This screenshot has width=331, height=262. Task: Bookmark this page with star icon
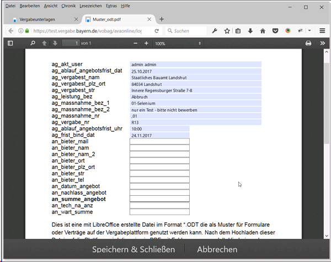pos(227,31)
